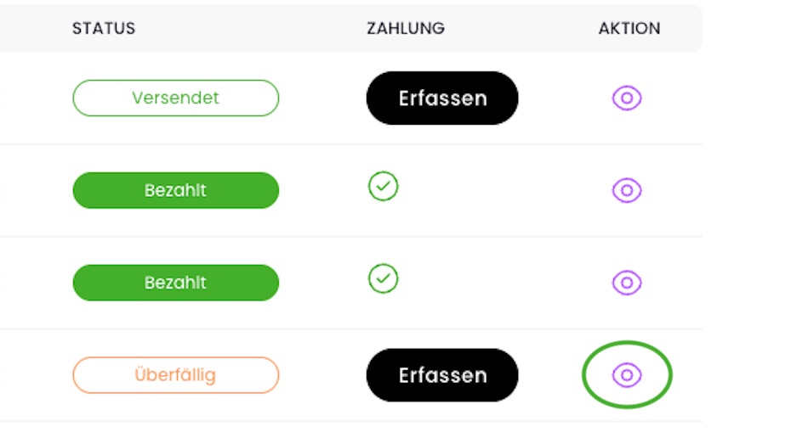Screen dimensions: 808x432
Task: Click green payment checkmark in second Bezahlt row
Action: coord(383,278)
